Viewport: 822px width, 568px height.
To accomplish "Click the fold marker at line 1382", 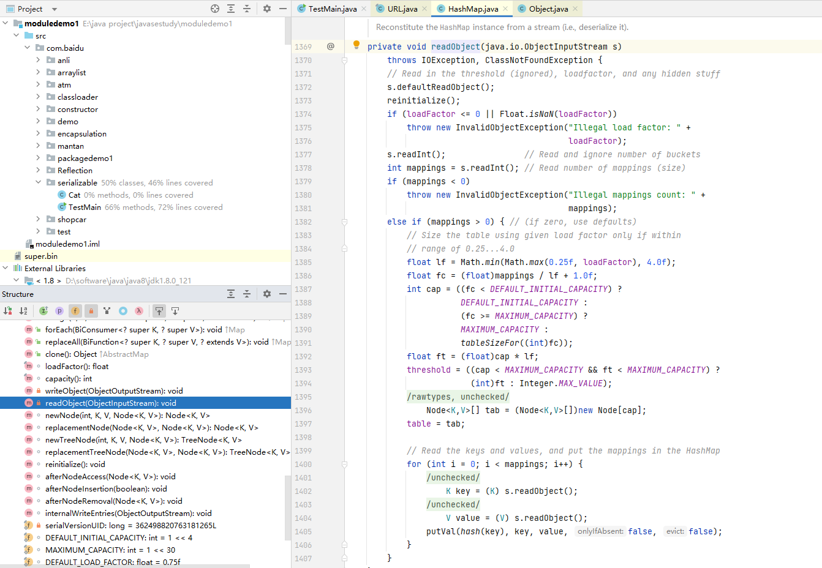I will [344, 222].
